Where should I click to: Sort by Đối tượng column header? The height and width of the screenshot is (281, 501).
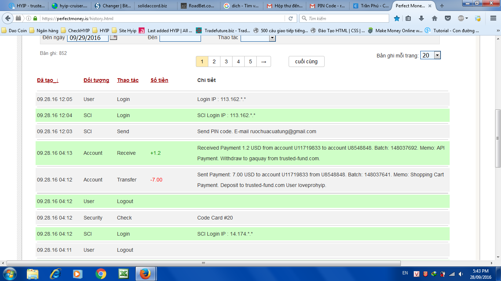coord(96,80)
